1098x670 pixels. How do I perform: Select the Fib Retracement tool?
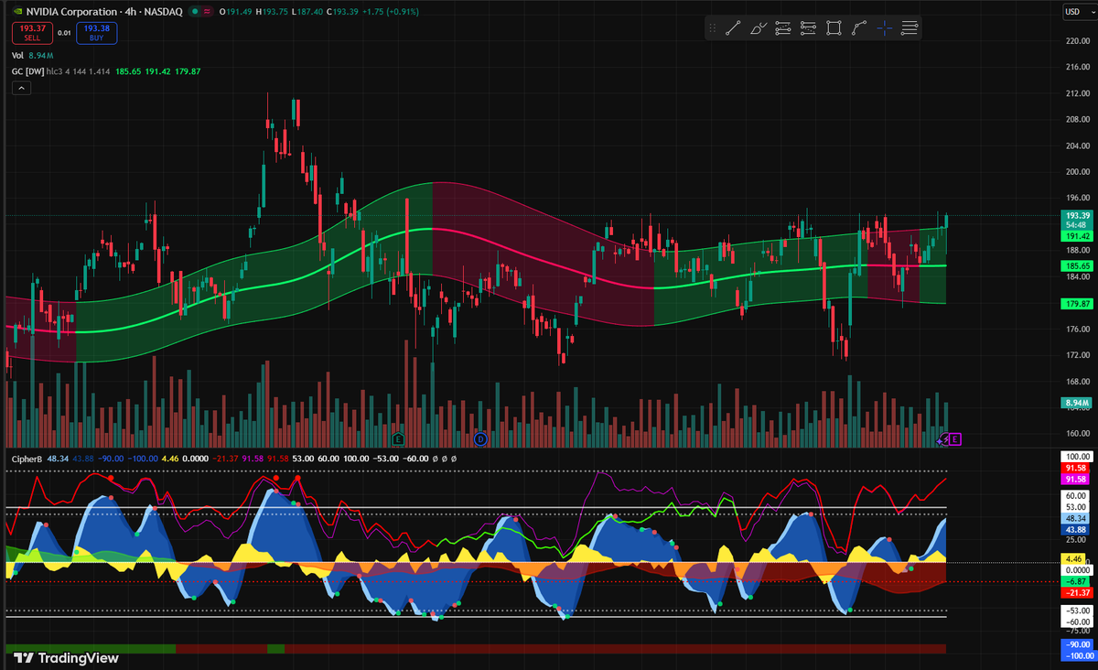782,28
